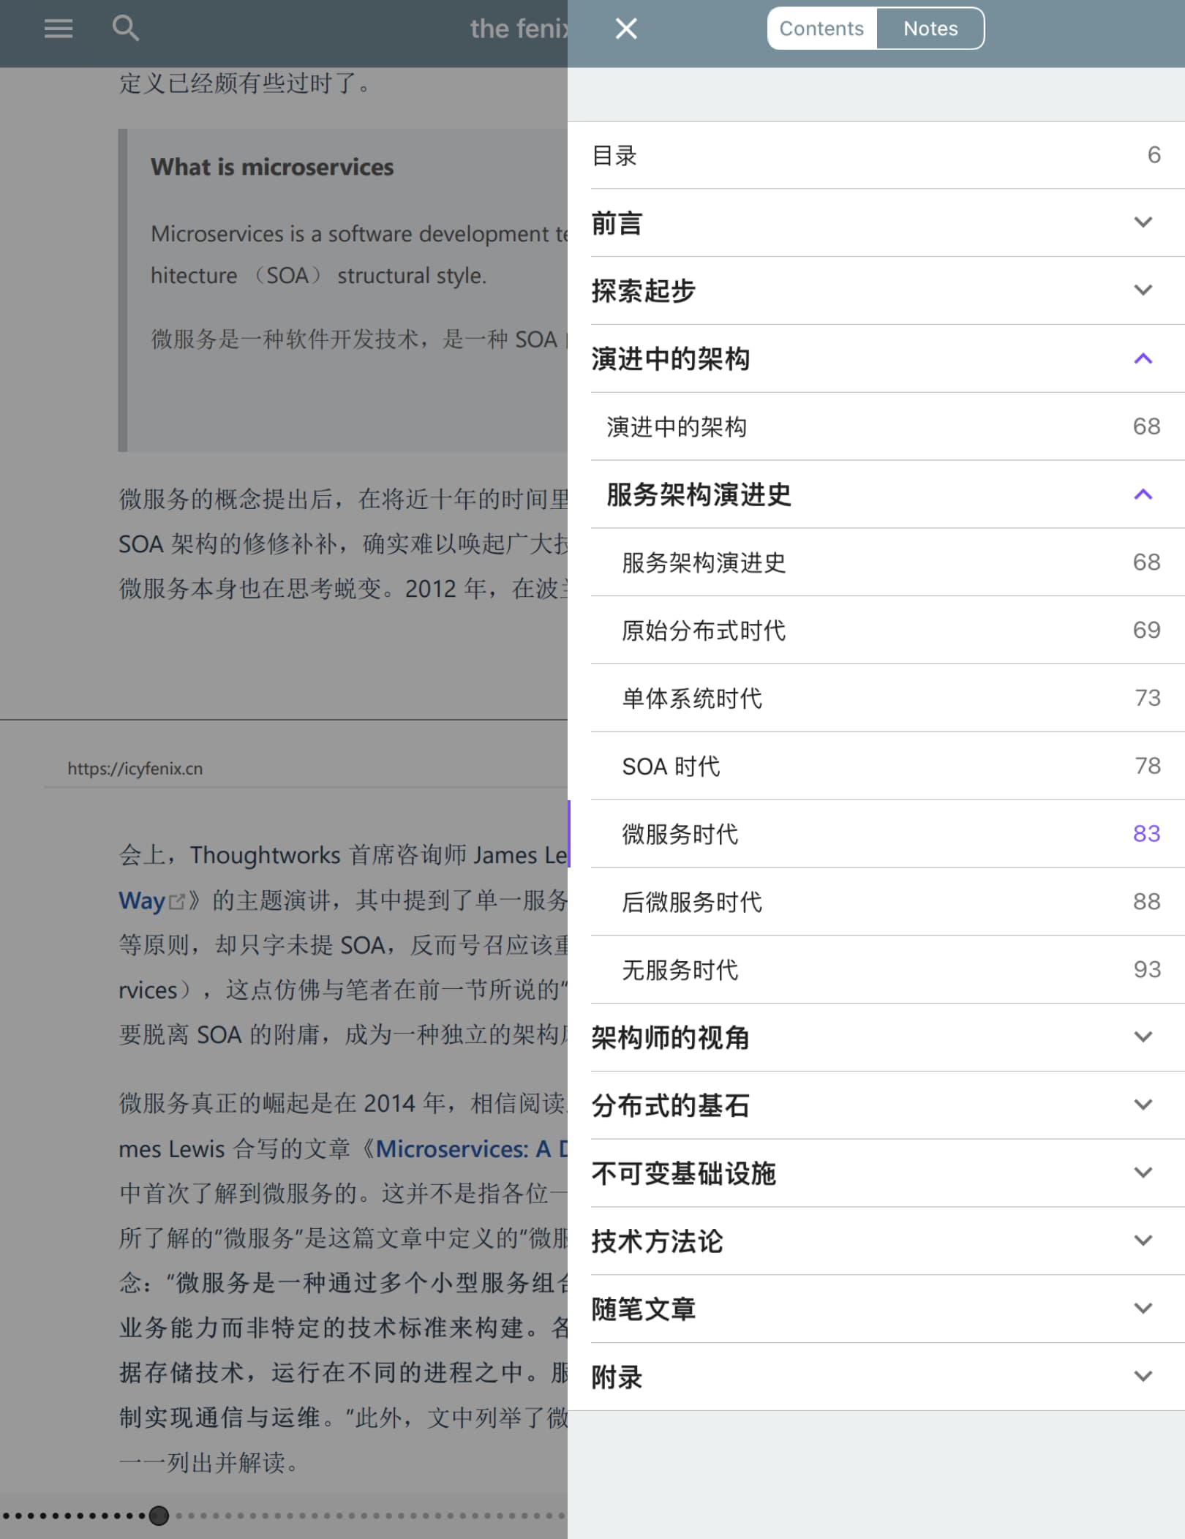The image size is (1185, 1539).
Task: Open the hamburger menu icon
Action: 58,29
